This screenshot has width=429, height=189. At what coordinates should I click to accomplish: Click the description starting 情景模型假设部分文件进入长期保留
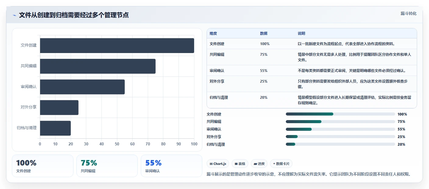[355, 100]
